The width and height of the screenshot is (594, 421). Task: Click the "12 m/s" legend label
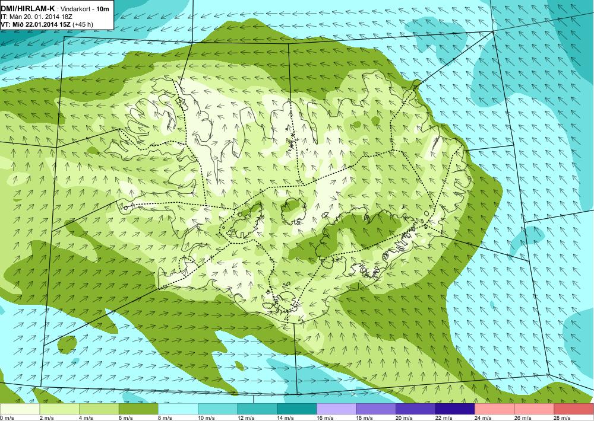[247, 418]
